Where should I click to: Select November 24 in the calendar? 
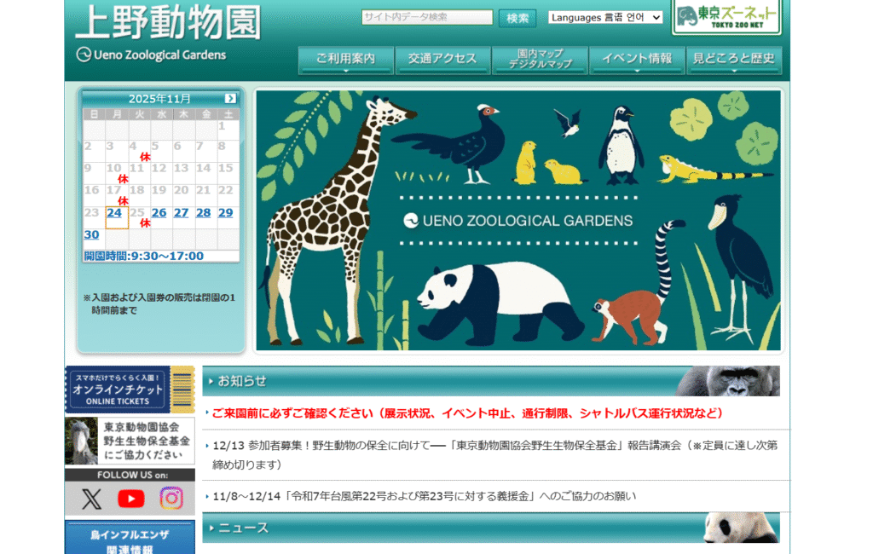(115, 213)
